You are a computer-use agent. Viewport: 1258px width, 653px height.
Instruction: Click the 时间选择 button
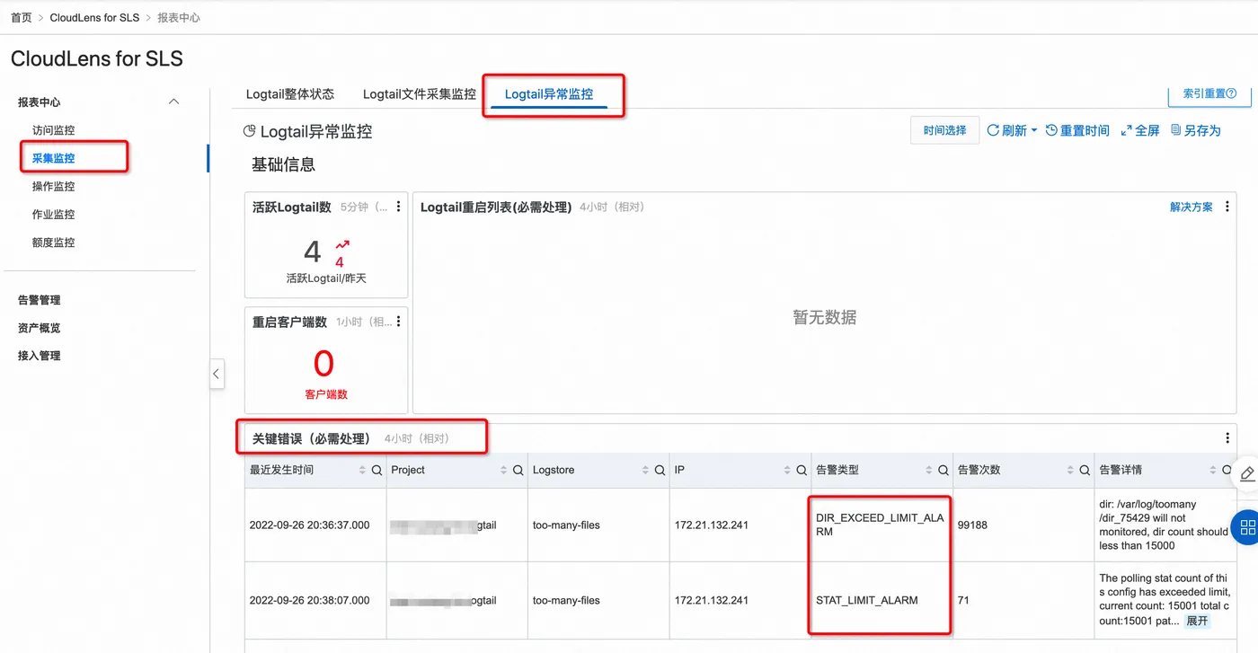(x=944, y=130)
